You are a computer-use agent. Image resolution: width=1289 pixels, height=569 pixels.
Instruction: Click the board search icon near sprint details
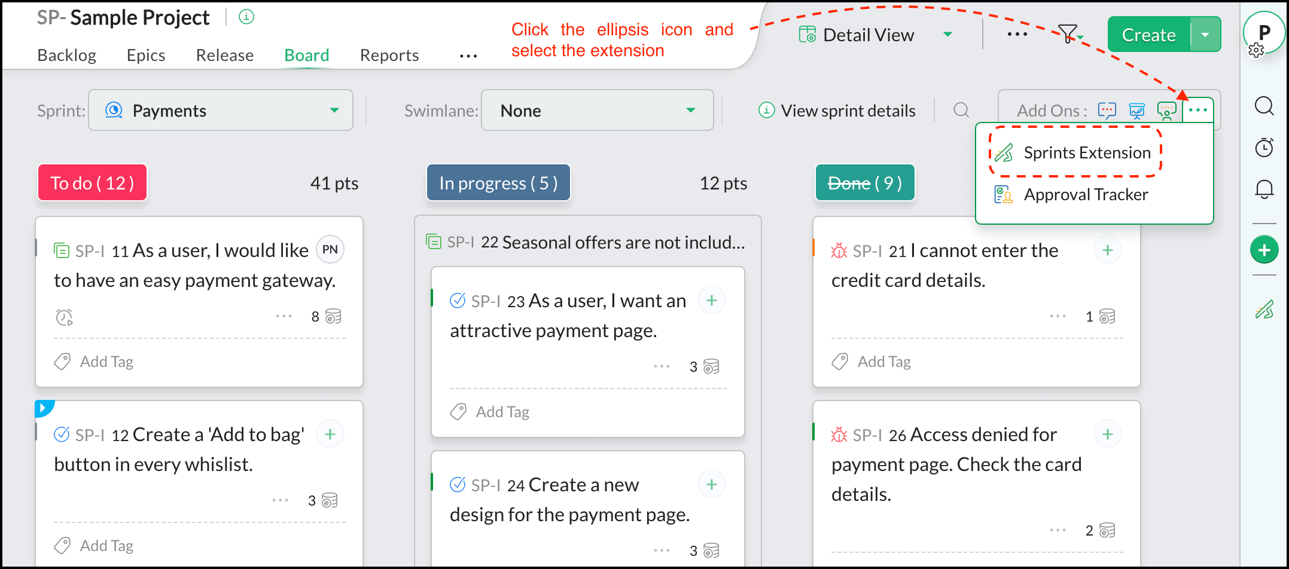click(961, 110)
